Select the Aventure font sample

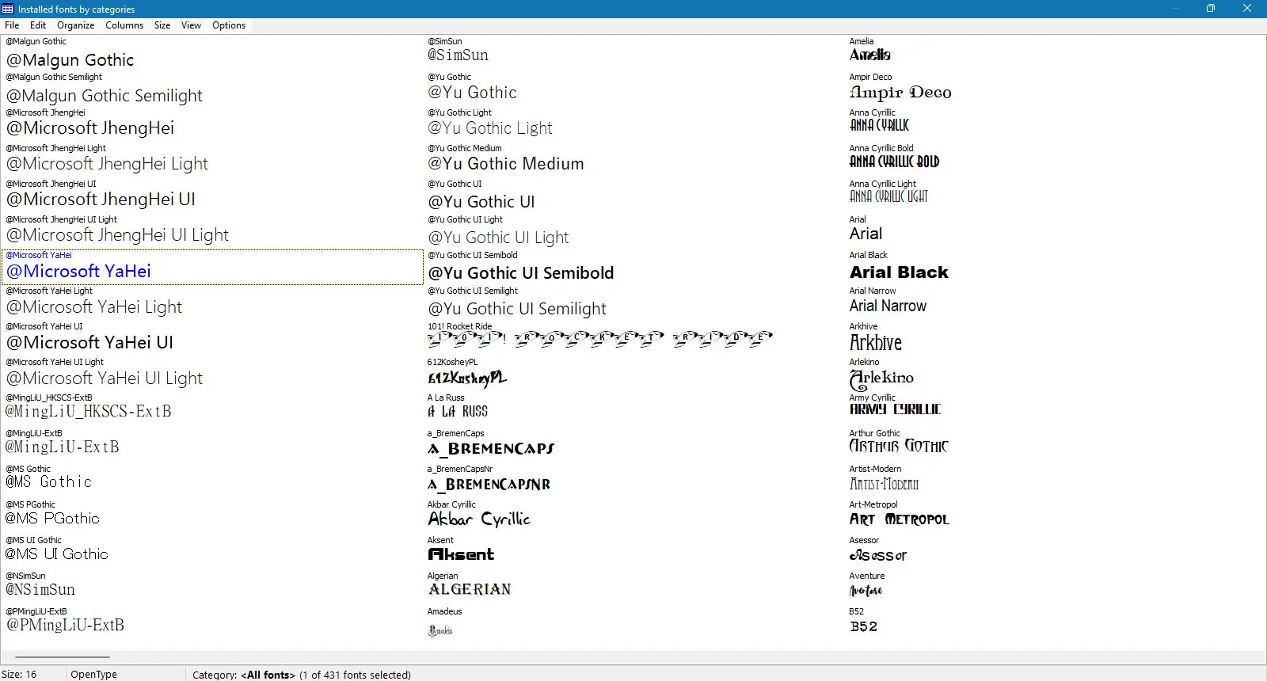click(866, 591)
